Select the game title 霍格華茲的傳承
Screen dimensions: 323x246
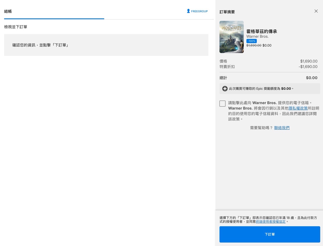pyautogui.click(x=262, y=31)
